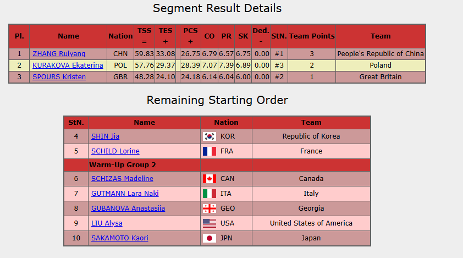Open KURAKOVA Ekaterina profile link
Image resolution: width=463 pixels, height=258 pixels.
pos(68,65)
